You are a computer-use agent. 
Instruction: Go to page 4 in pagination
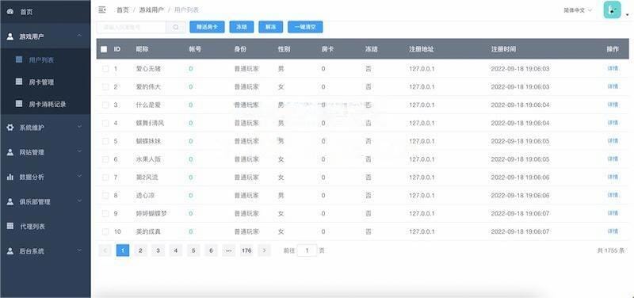pos(175,250)
